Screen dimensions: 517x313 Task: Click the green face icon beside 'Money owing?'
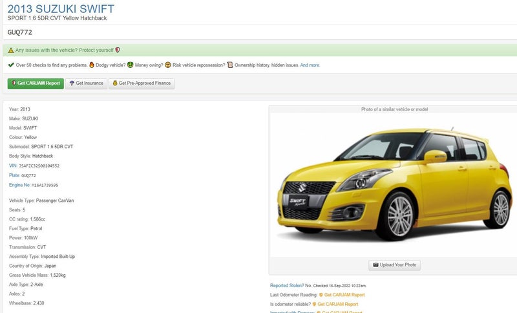coord(131,65)
